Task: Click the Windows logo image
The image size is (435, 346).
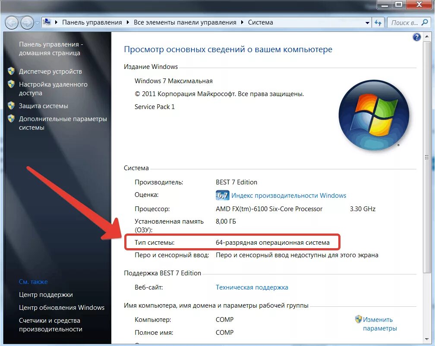Action: [374, 115]
